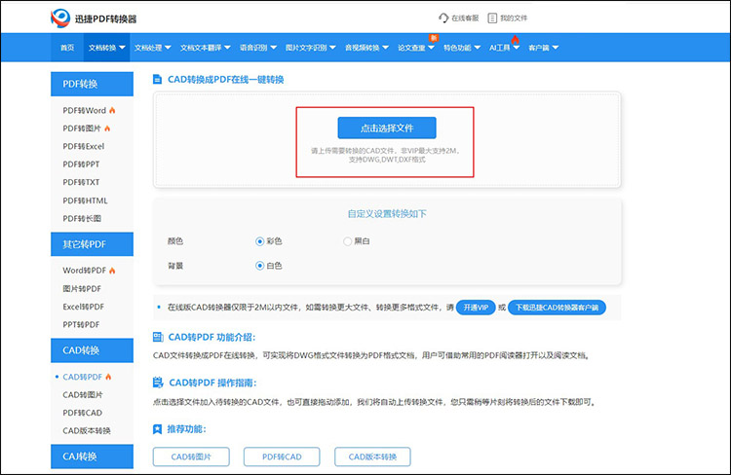Open PDF转HTML in sidebar
Viewport: 731px width, 475px height.
(86, 201)
